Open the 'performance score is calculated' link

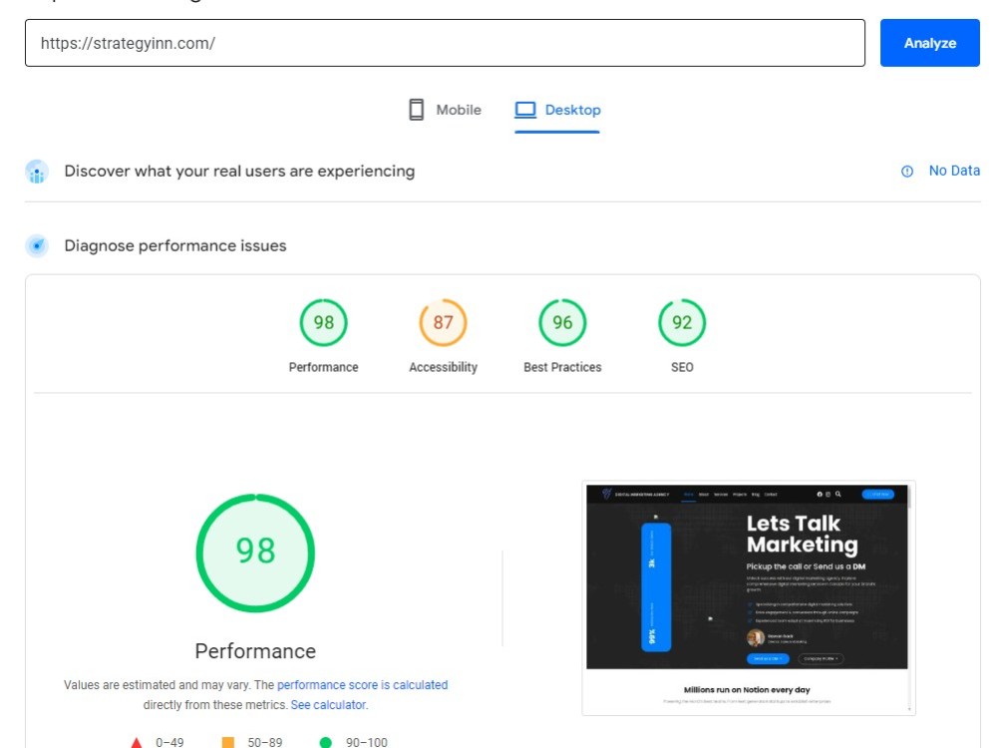(x=363, y=685)
